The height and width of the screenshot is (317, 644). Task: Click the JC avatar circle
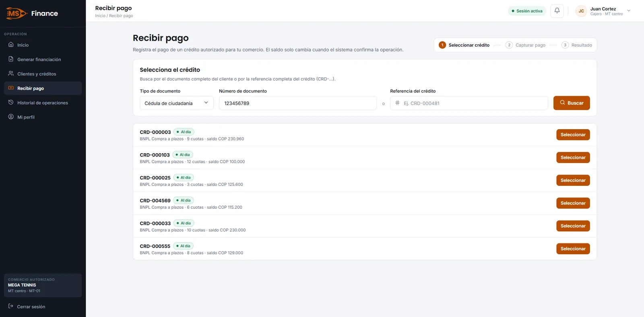coord(581,11)
